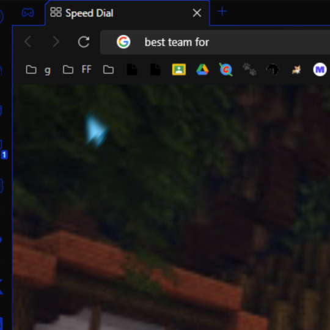Switch to the Speed Dial tab

point(127,13)
